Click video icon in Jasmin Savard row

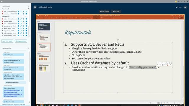pyautogui.click(x=24, y=28)
